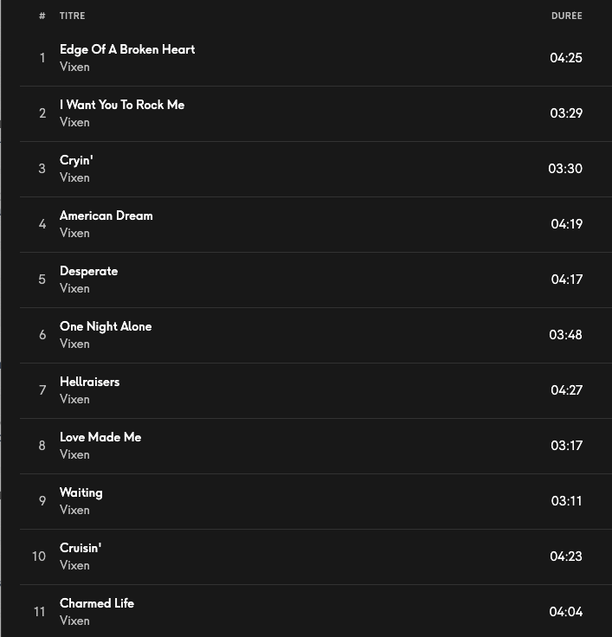Select the Love Made Me track
The height and width of the screenshot is (637, 612).
[x=100, y=437]
